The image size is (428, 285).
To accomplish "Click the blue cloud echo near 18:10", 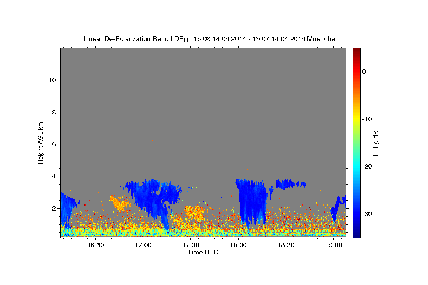I will 253,201.
